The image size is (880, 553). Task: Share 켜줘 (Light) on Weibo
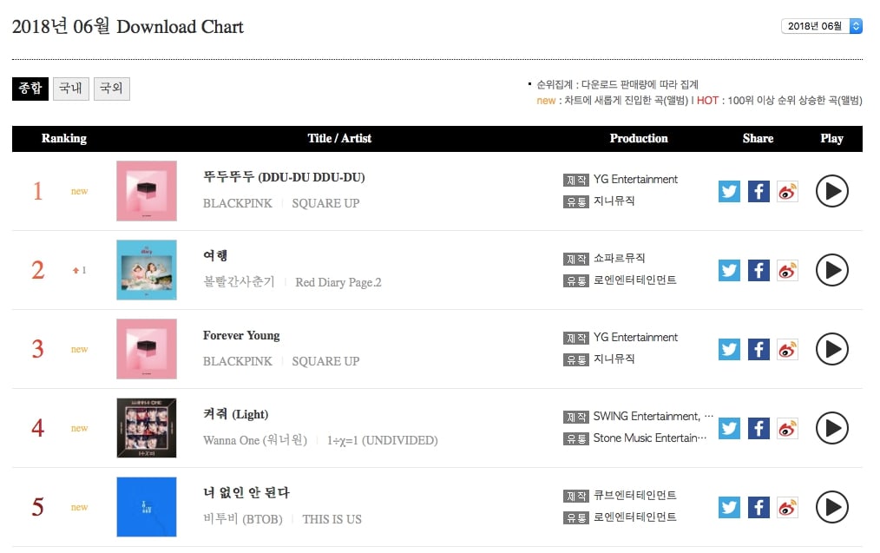pyautogui.click(x=787, y=428)
